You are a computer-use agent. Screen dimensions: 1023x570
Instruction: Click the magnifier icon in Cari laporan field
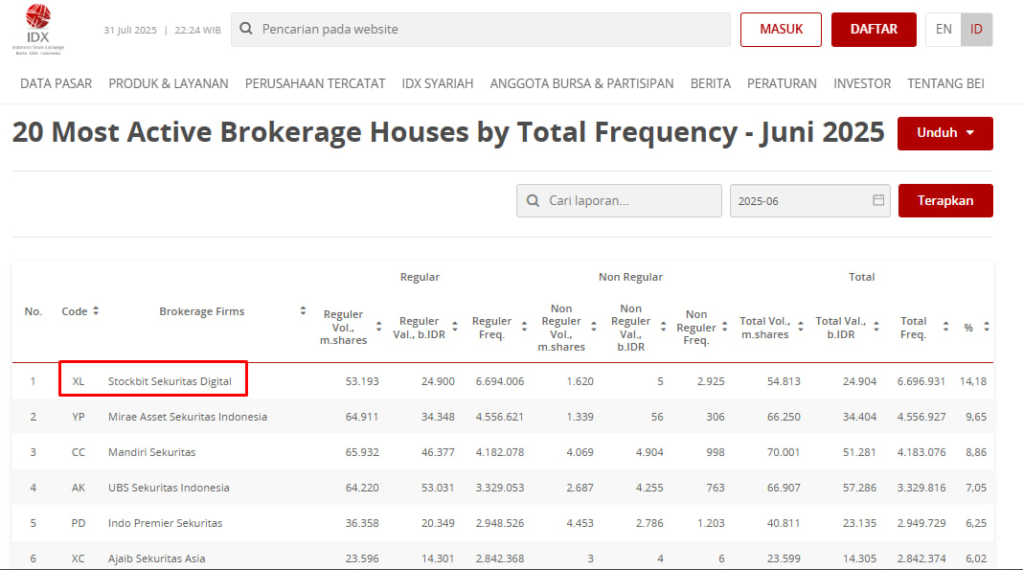[x=533, y=200]
